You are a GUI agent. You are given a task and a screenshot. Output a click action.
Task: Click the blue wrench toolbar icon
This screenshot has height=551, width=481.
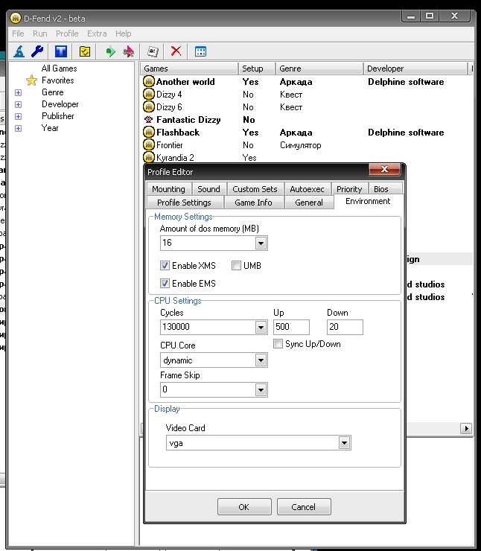click(37, 51)
